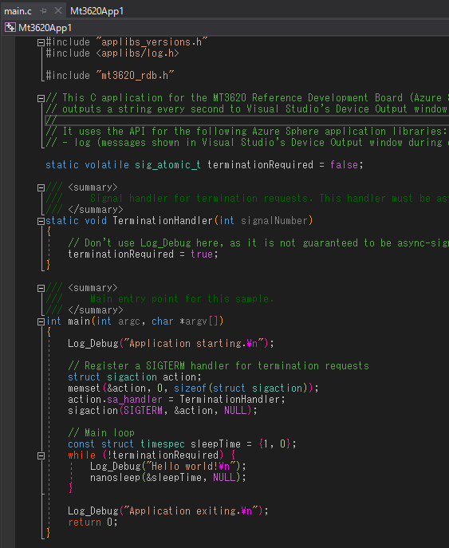The width and height of the screenshot is (449, 548).
Task: Close the main.c tab
Action: pos(58,11)
